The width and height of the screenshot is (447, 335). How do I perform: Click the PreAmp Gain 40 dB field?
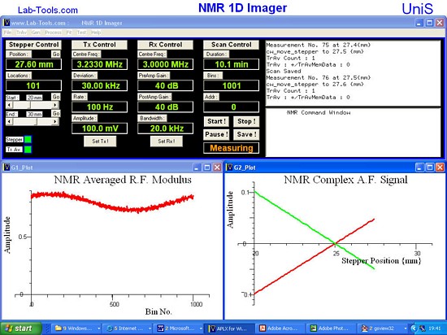(165, 85)
